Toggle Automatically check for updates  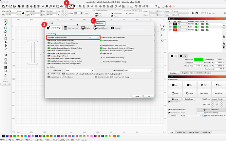(102, 37)
